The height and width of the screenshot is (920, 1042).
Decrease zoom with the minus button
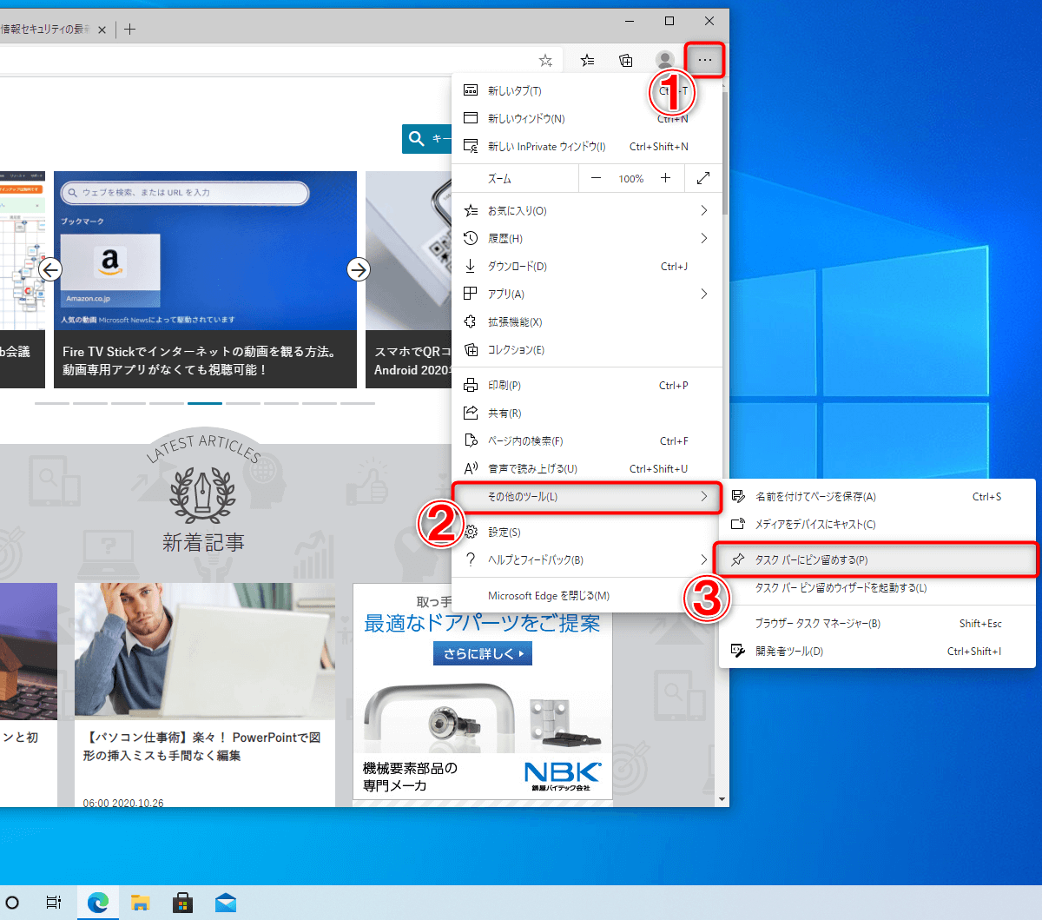pyautogui.click(x=596, y=178)
